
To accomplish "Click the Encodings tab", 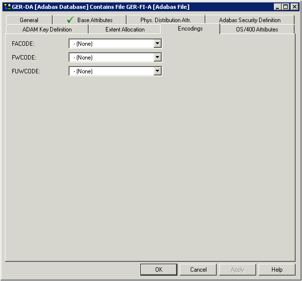I will pos(190,29).
